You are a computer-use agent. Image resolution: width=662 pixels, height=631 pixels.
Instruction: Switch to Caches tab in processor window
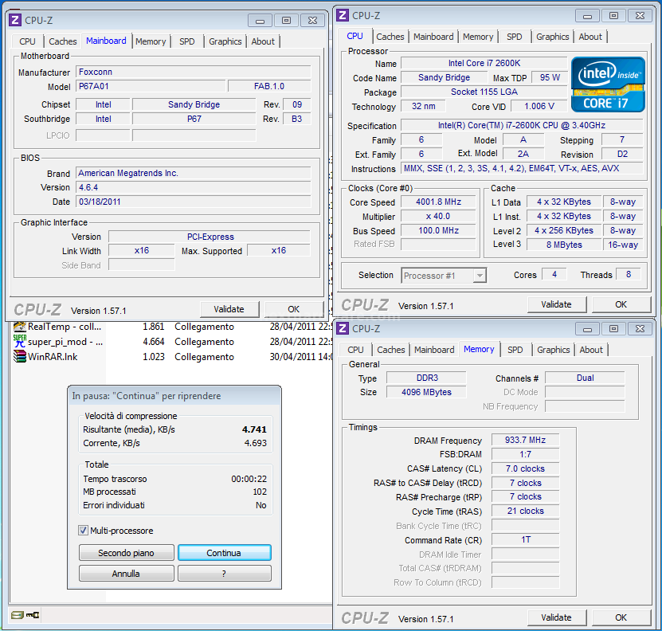(390, 37)
